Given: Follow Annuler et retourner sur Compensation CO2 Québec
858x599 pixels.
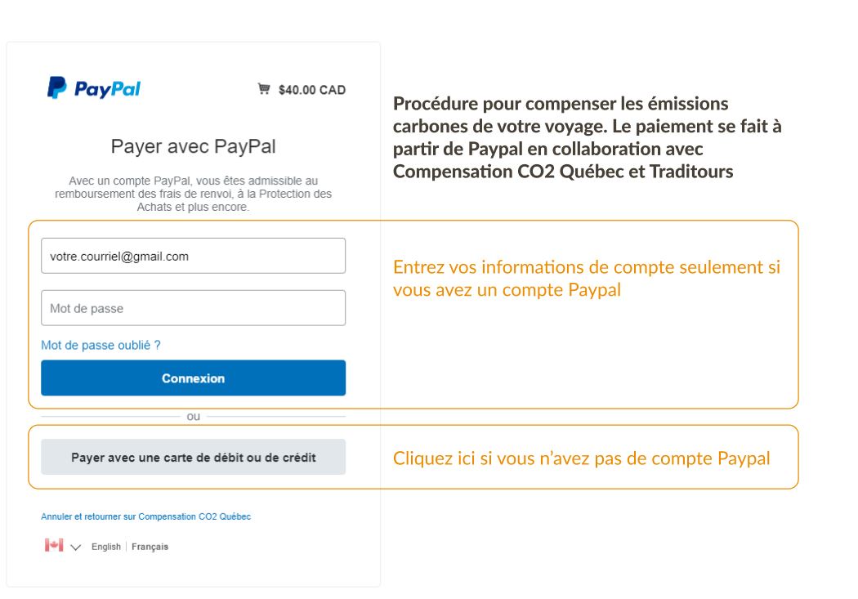Looking at the screenshot, I should [145, 516].
